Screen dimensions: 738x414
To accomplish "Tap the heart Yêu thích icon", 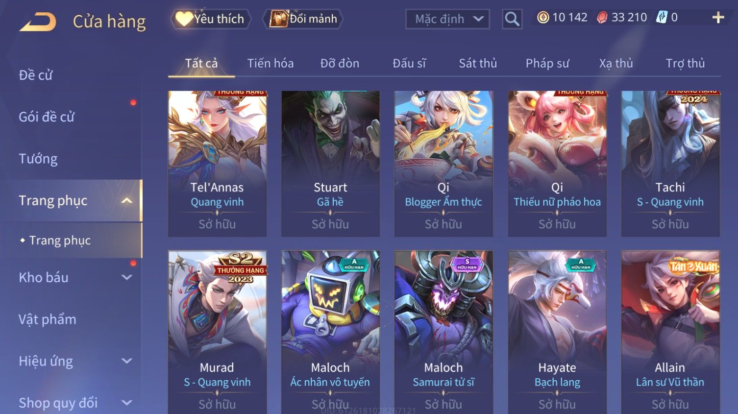I will 183,19.
